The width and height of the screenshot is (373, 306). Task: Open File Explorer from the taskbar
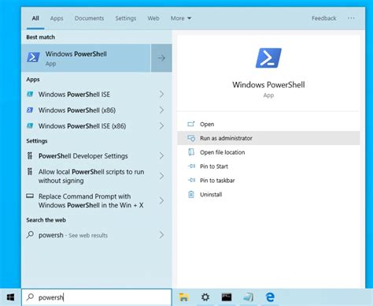(183, 297)
